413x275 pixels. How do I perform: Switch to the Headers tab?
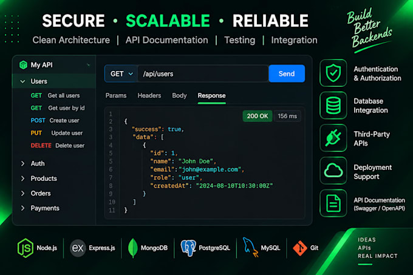click(149, 95)
